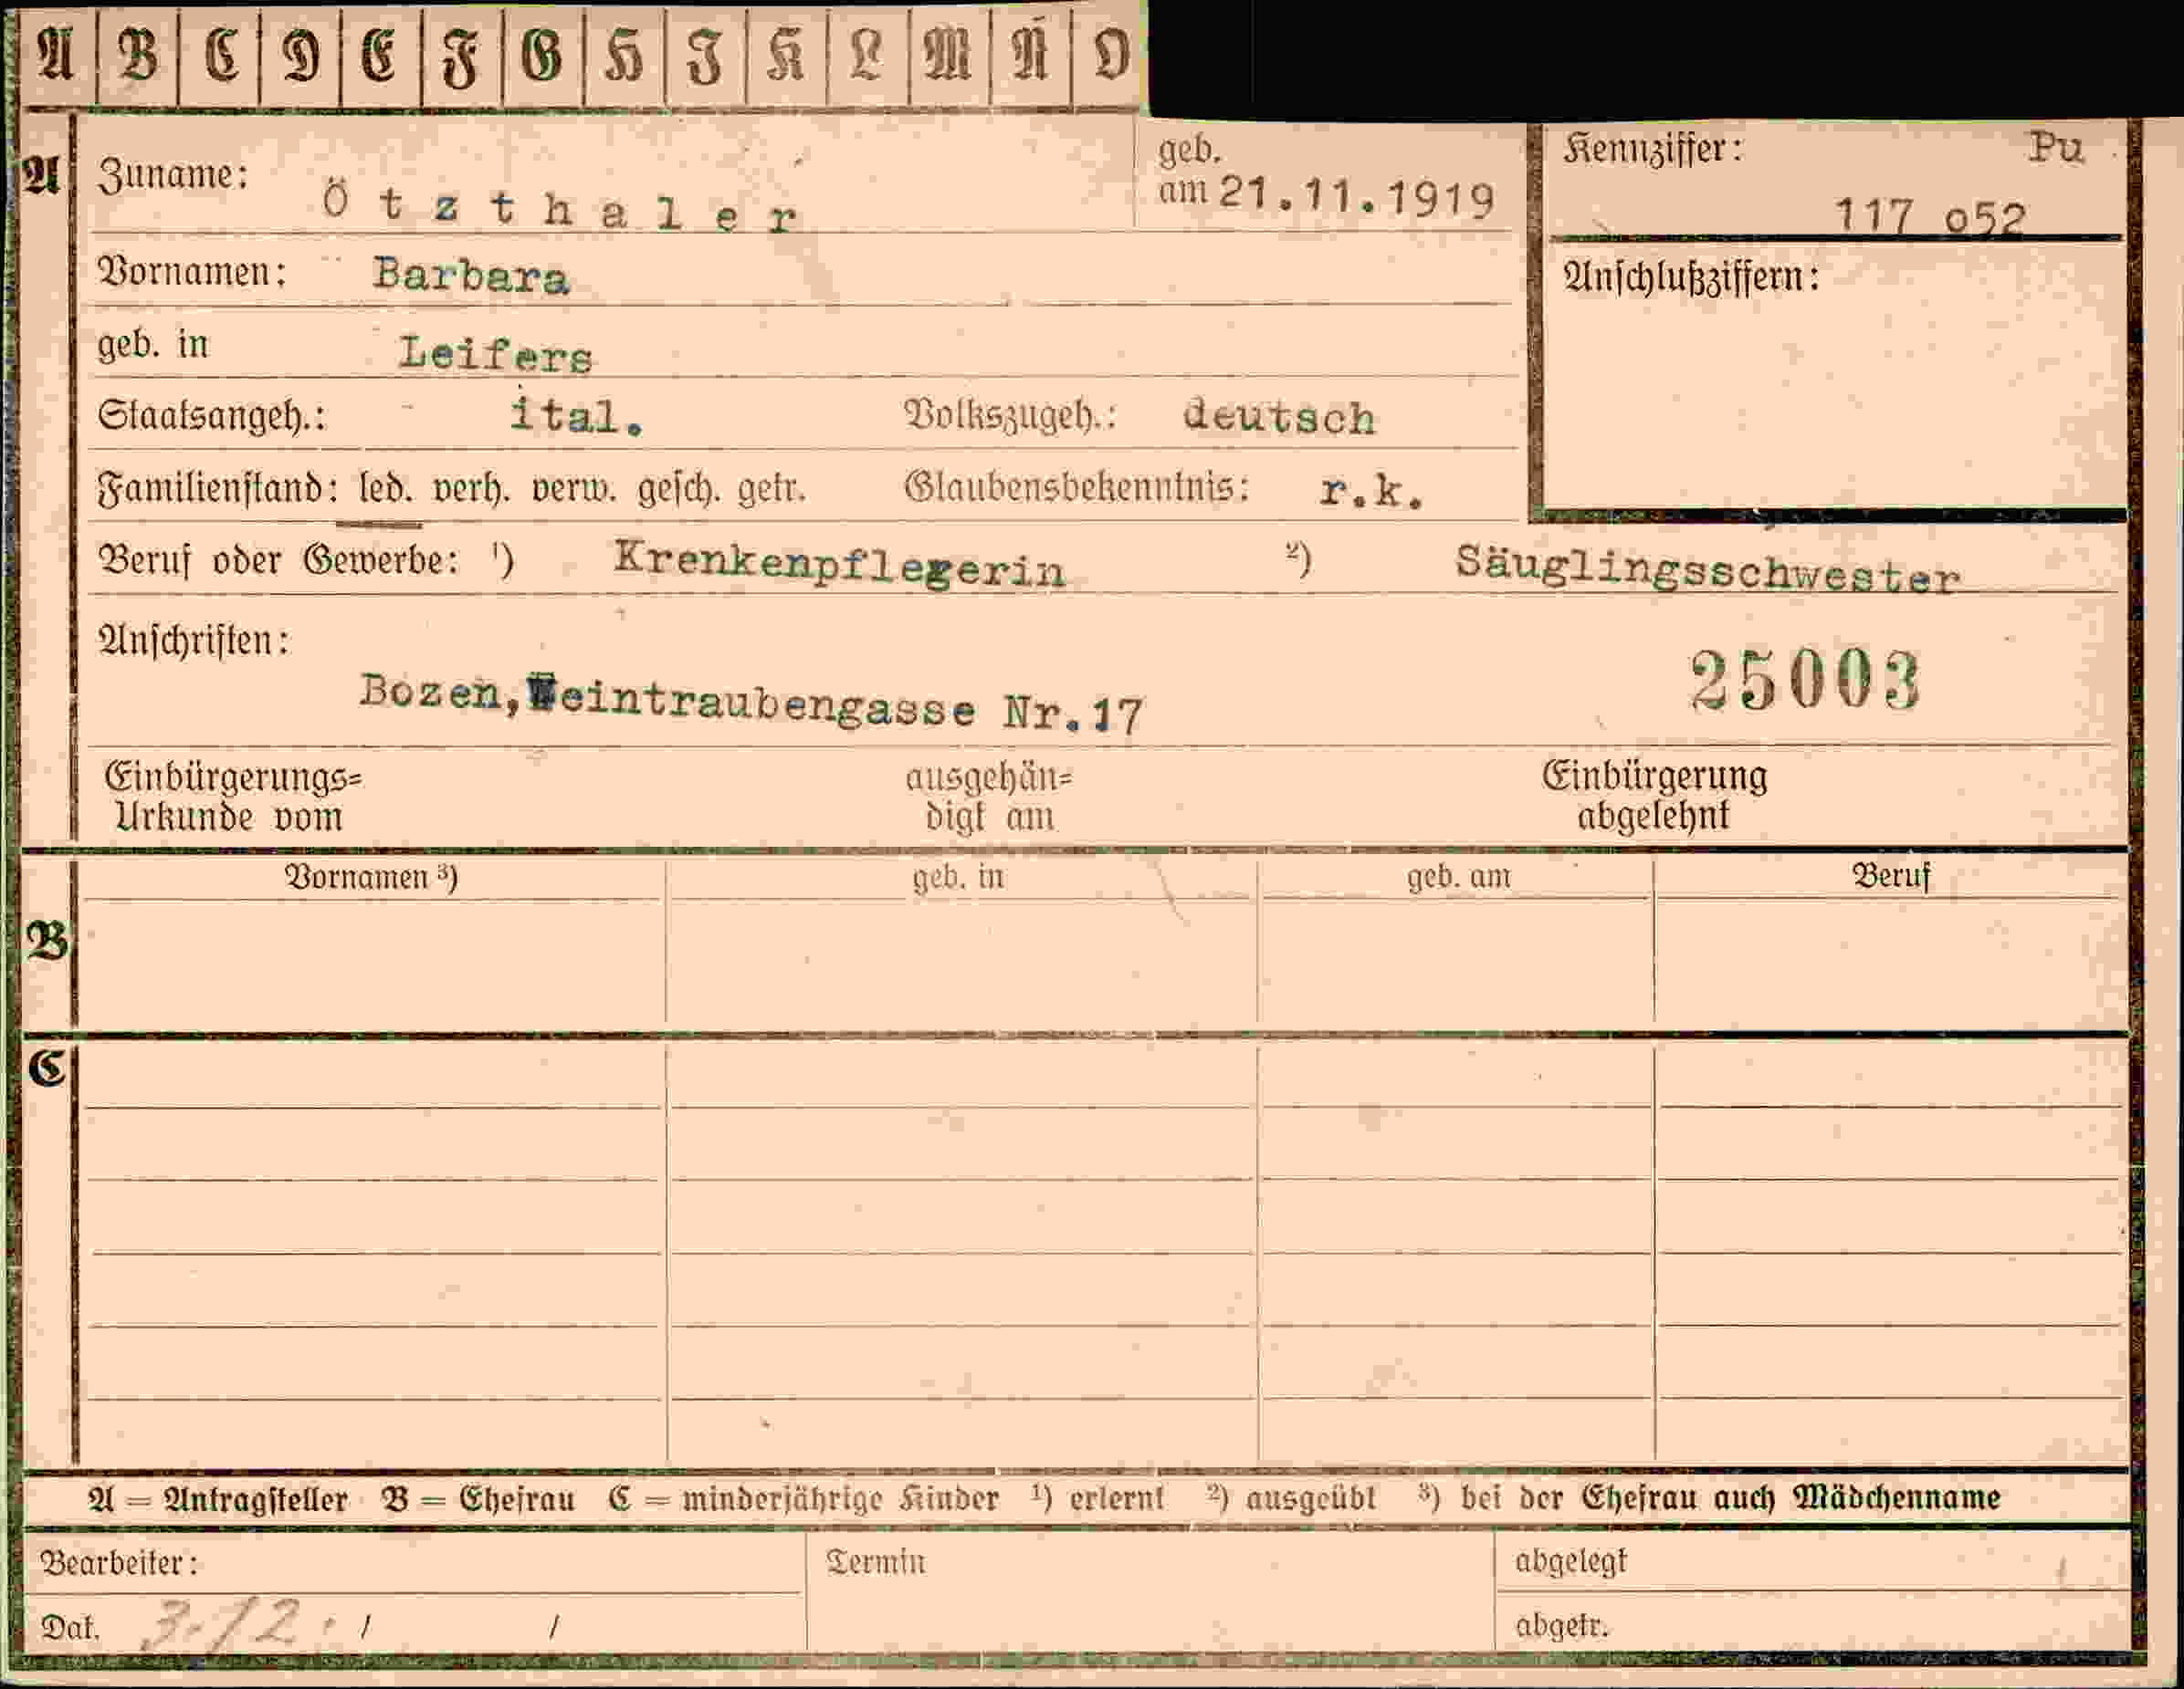Click the 'Kennziffer:' label
The height and width of the screenshot is (1689, 2184).
1652,150
